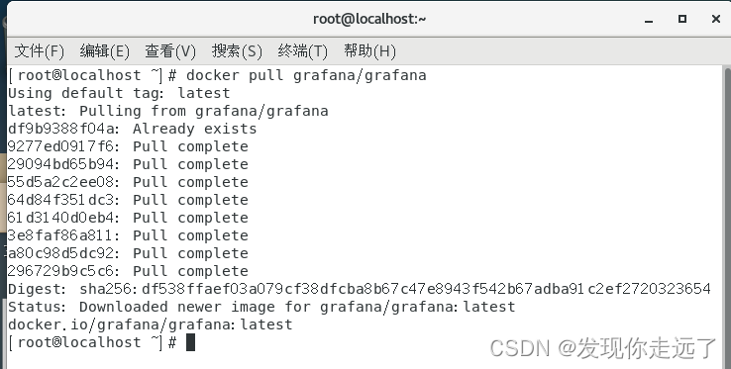Viewport: 731px width, 369px height.
Task: Click the root@localhost:~ title bar
Action: pyautogui.click(x=369, y=19)
